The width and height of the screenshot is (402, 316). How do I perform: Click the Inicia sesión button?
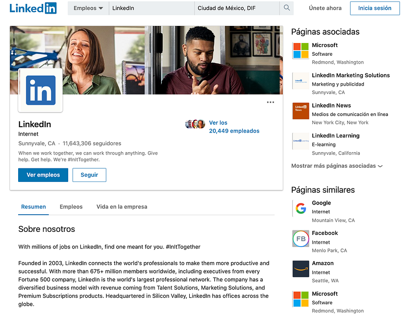pyautogui.click(x=375, y=8)
